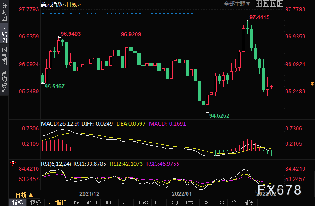This screenshot has height=206, width=315.
Task: Click the DEA:0.0597 value
Action: point(131,123)
